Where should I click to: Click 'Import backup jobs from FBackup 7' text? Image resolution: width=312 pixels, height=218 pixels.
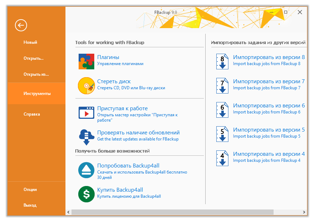coord(266,88)
